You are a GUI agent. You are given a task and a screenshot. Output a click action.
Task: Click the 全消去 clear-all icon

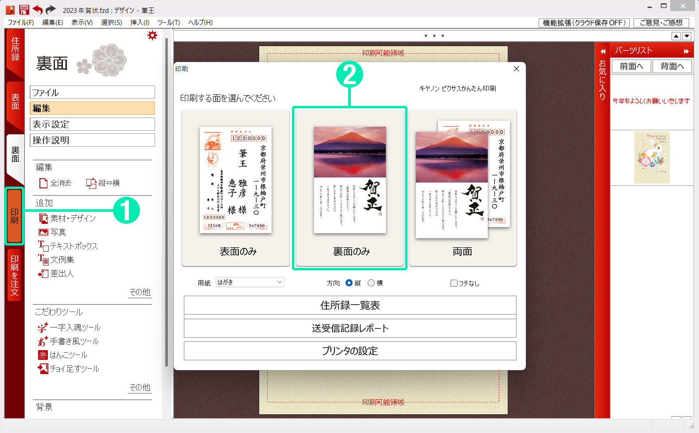click(43, 183)
